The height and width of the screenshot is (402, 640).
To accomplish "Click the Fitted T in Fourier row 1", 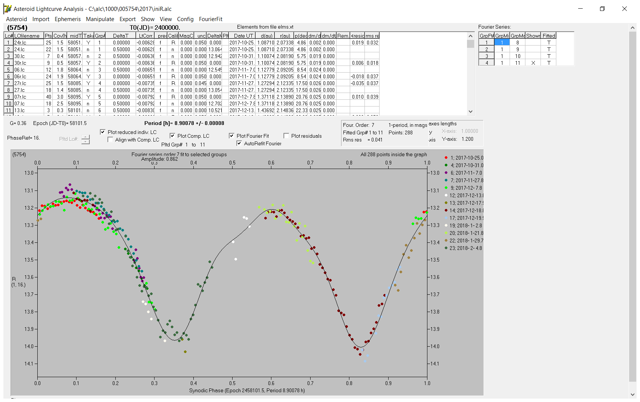I will [x=549, y=43].
